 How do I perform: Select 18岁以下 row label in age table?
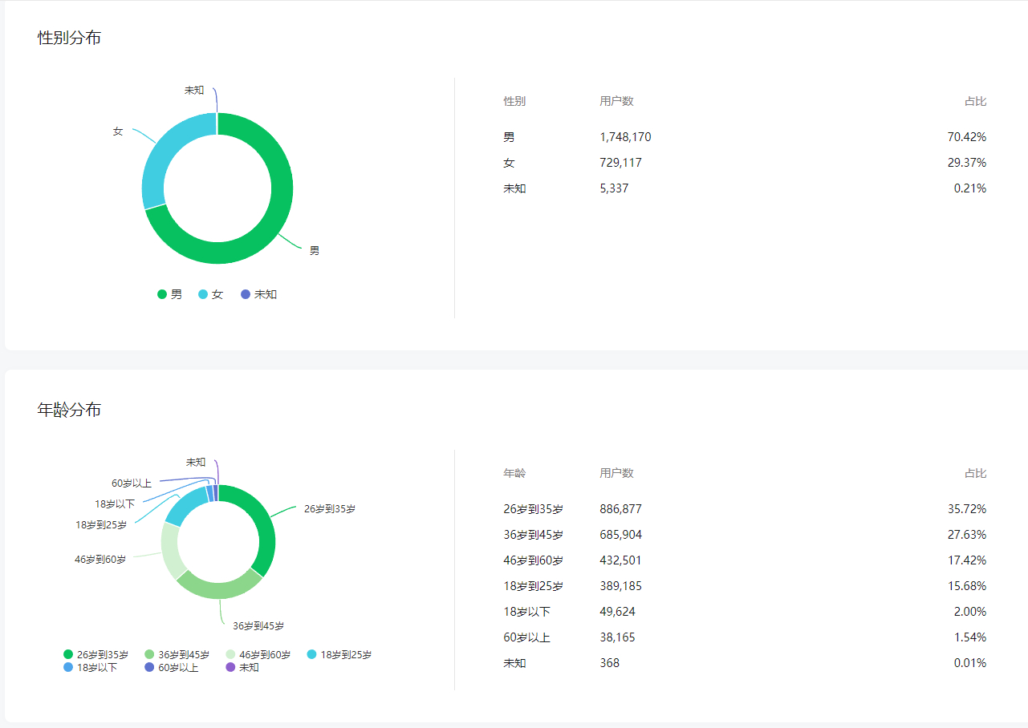click(x=526, y=612)
